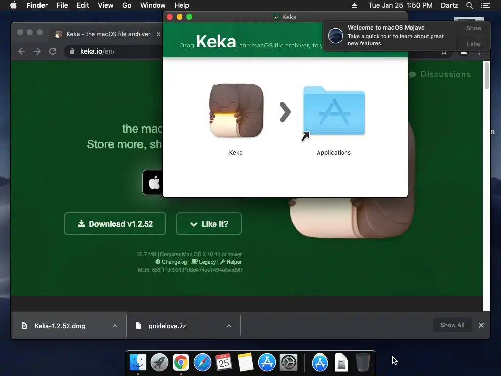Viewport: 501px width, 376px height.
Task: Bookmark the page with the star icon
Action: coord(444,52)
